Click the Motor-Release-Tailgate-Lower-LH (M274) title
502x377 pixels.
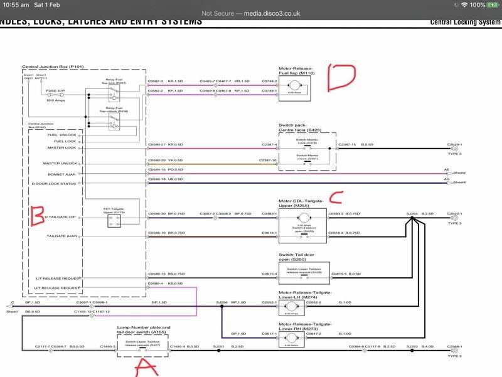pyautogui.click(x=305, y=295)
